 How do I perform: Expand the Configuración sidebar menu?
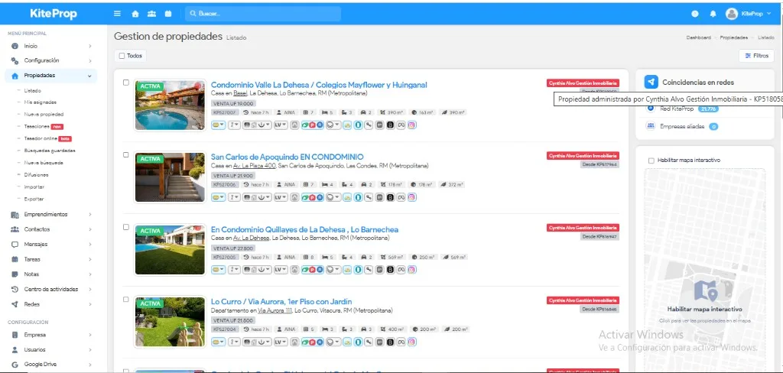pos(51,60)
